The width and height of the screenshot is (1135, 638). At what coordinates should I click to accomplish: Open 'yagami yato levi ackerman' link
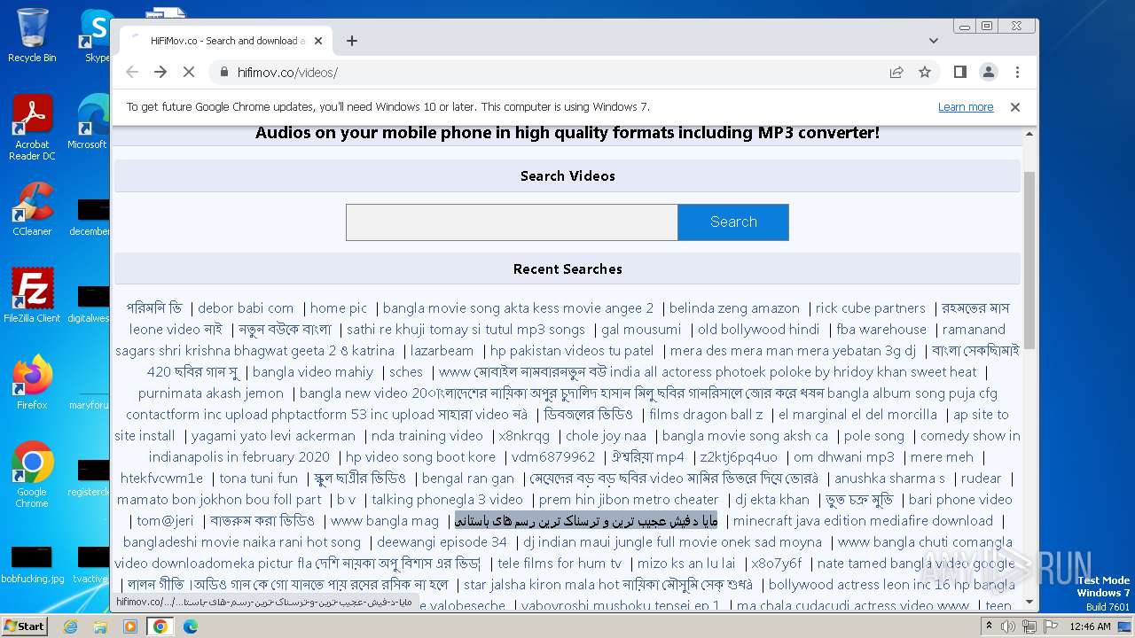coord(273,436)
